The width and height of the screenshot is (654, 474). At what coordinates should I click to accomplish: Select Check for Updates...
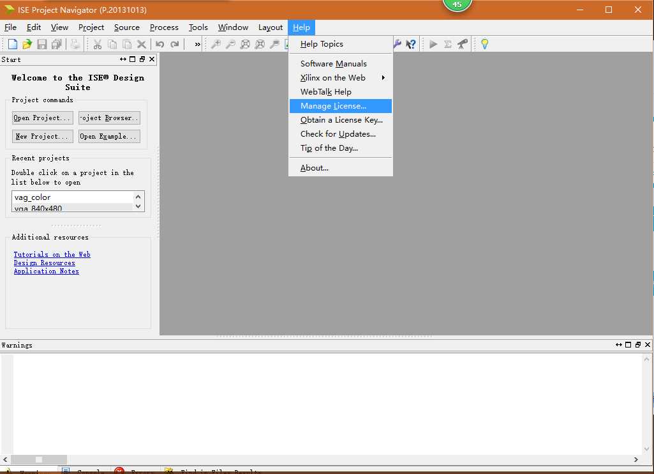tap(341, 134)
